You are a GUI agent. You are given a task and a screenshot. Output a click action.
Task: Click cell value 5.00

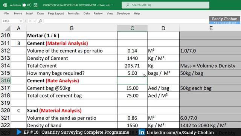click(x=132, y=73)
